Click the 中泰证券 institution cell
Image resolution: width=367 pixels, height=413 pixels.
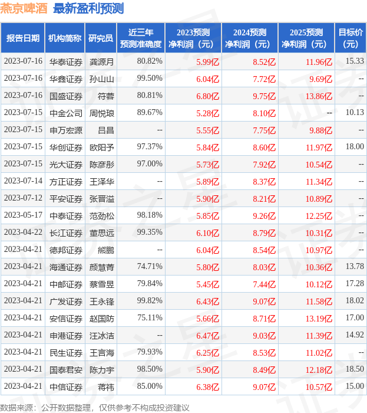click(x=66, y=216)
